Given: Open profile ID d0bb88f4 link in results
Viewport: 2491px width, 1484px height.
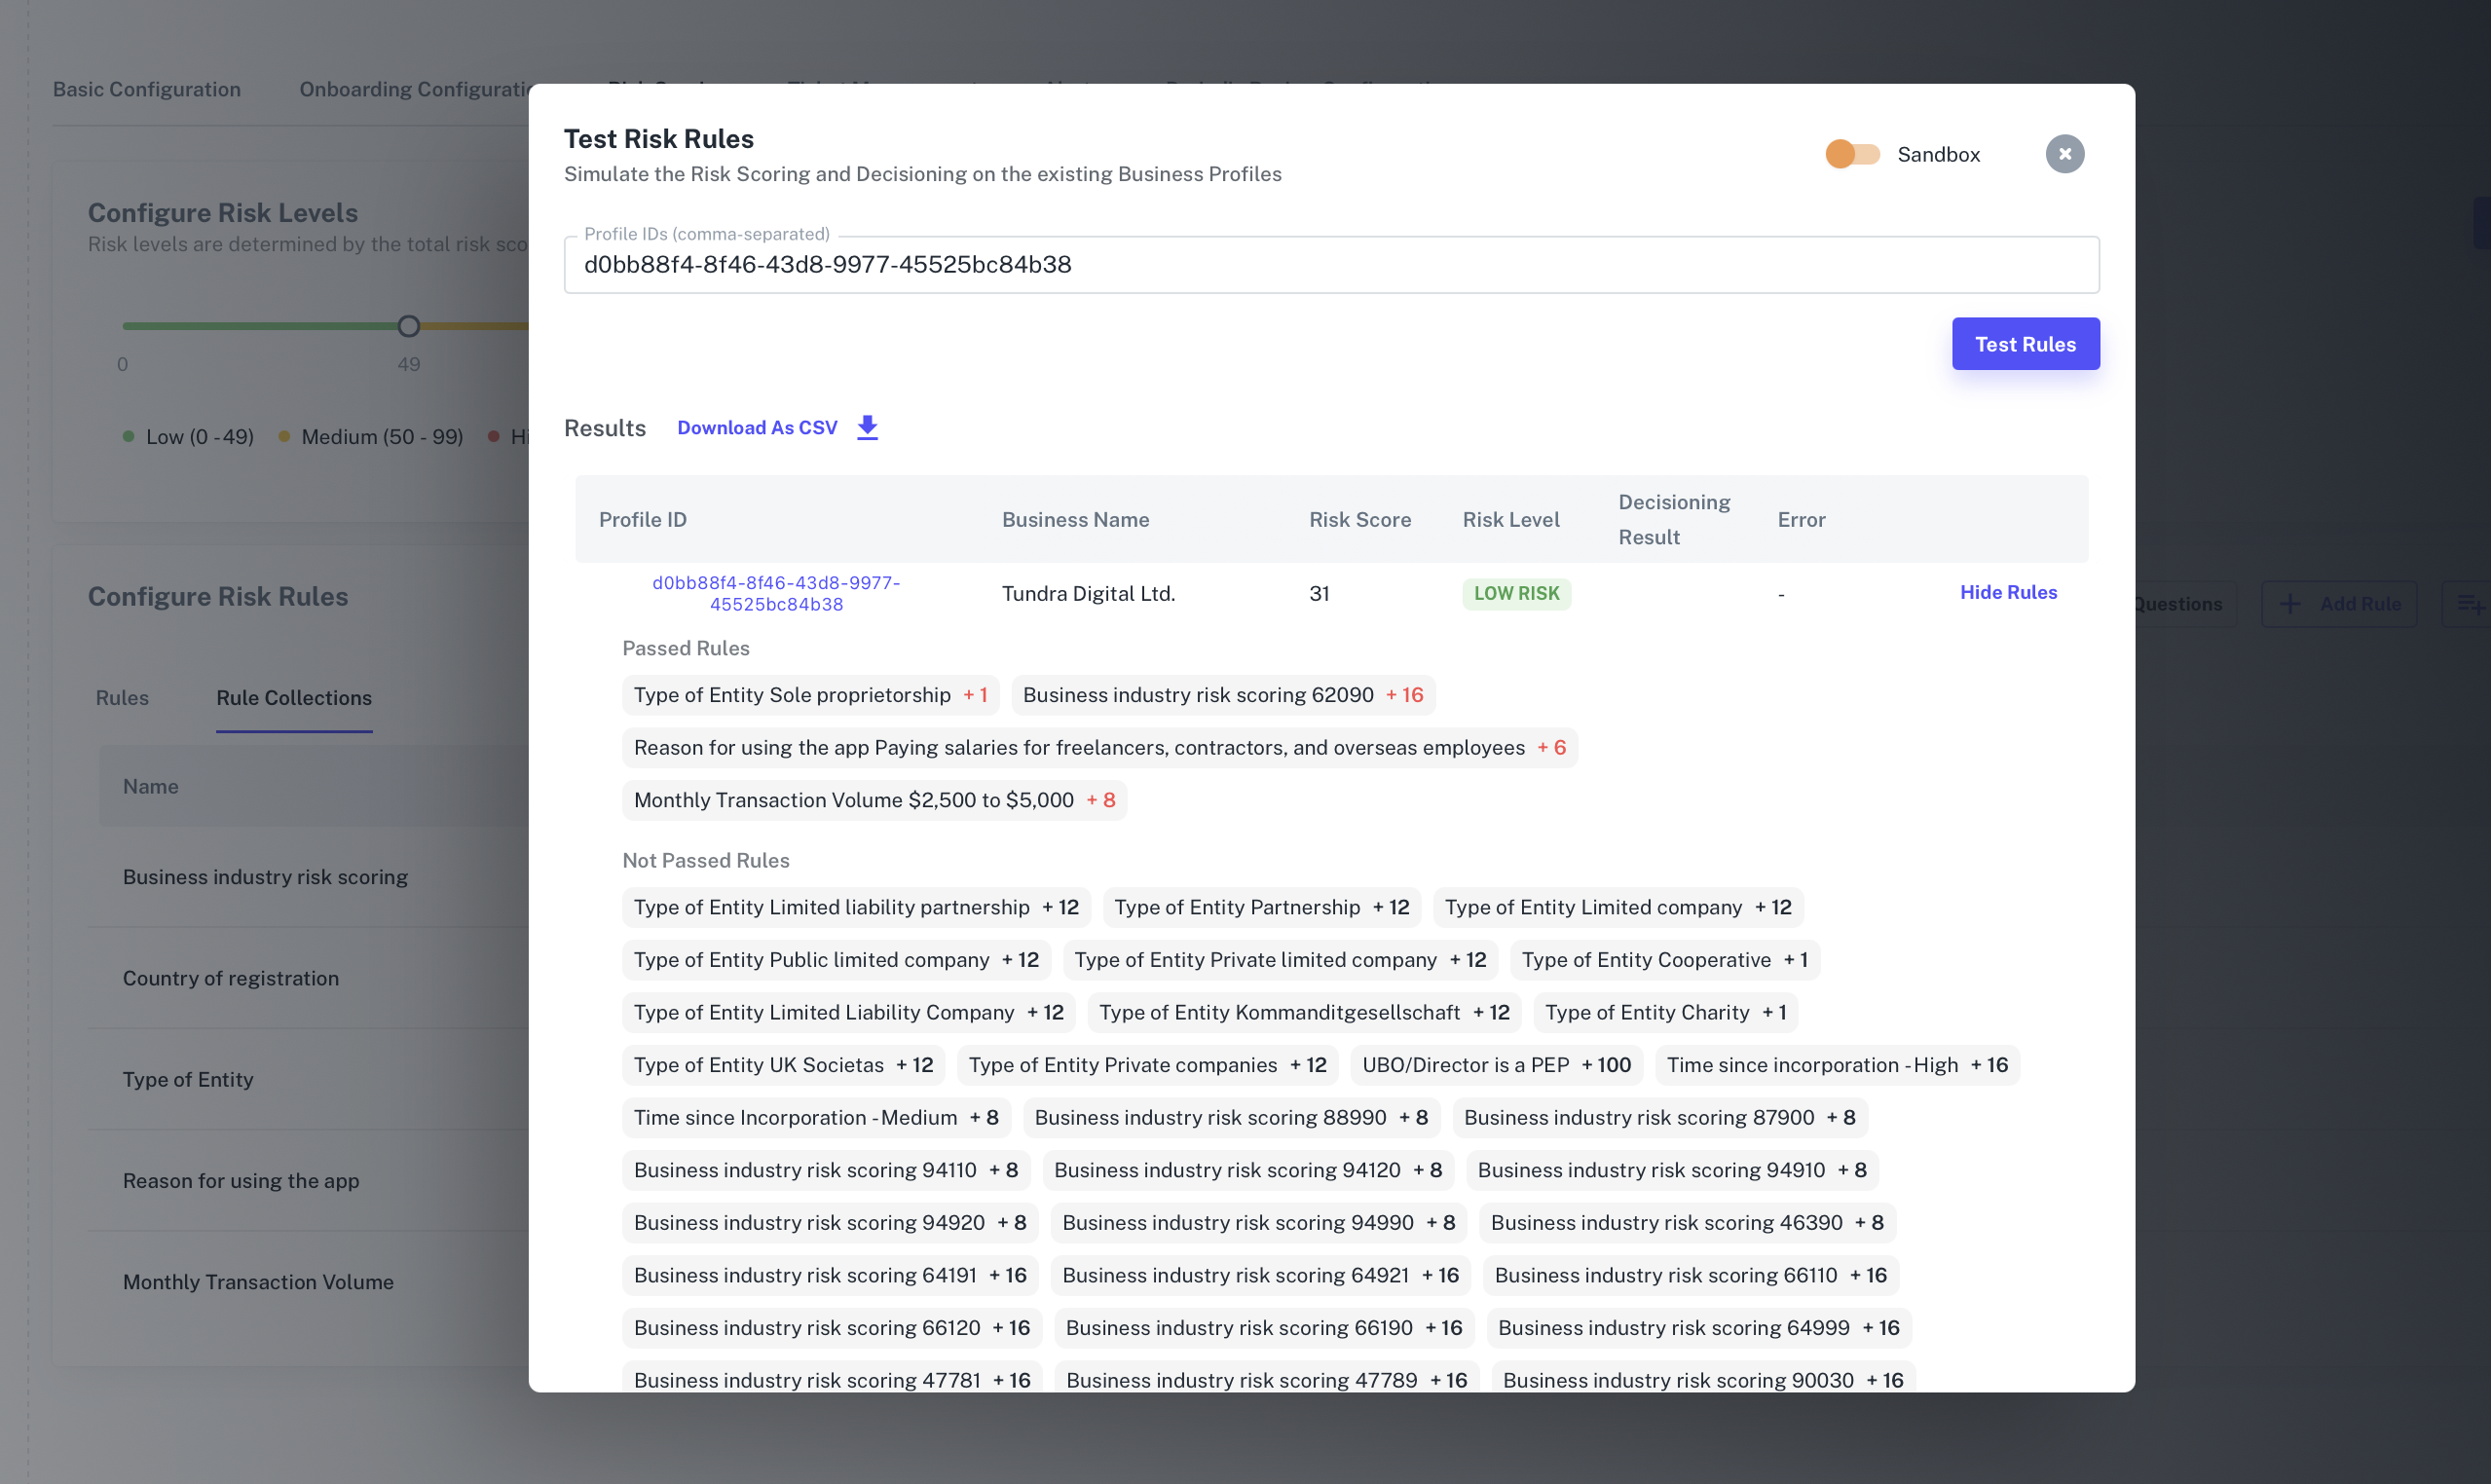Looking at the screenshot, I should coord(776,594).
